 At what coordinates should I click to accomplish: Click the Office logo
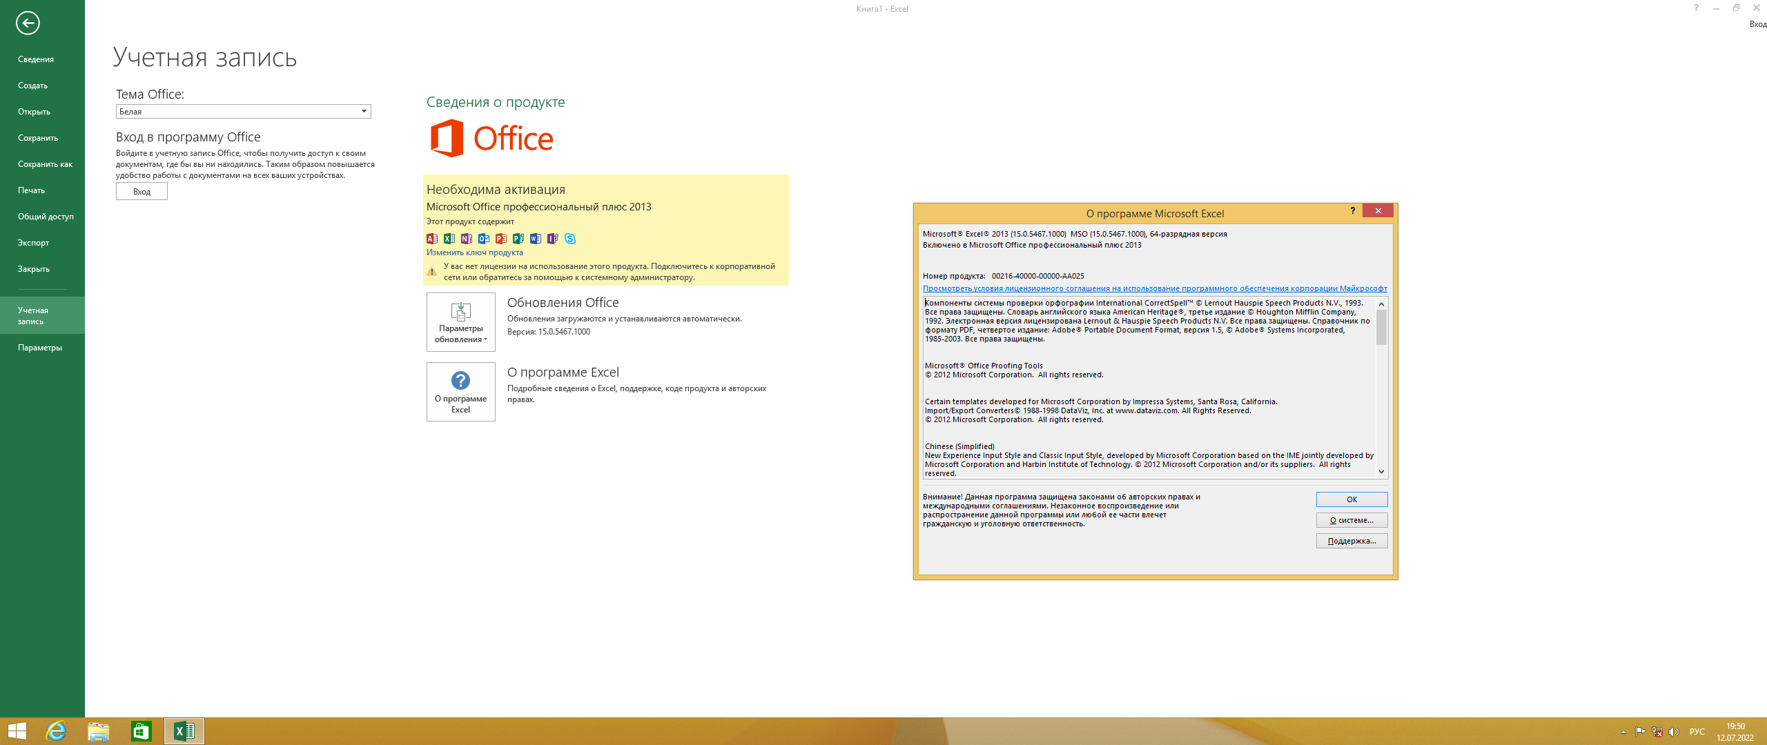[x=491, y=138]
